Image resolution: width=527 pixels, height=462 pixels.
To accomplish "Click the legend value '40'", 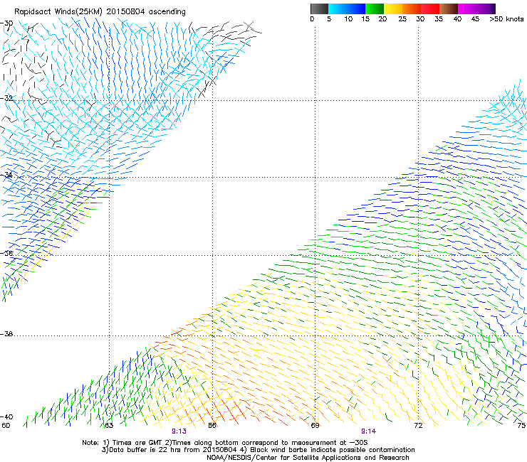I will [x=457, y=19].
